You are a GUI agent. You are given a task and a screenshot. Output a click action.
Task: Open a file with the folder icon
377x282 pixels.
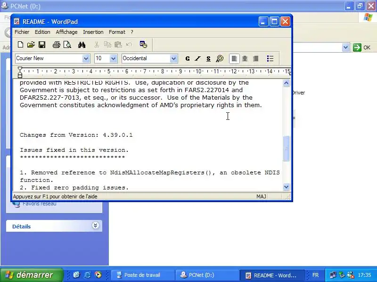pyautogui.click(x=31, y=45)
